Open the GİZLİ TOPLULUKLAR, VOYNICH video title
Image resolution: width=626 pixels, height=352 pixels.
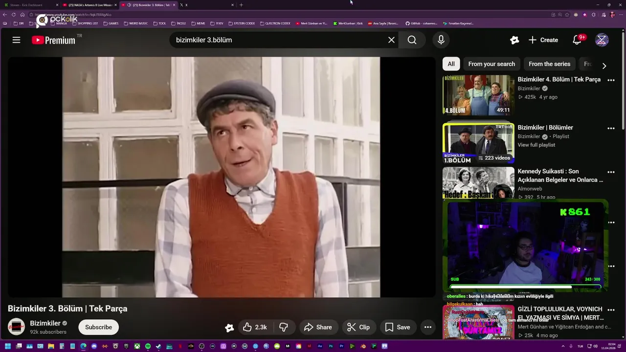560,313
